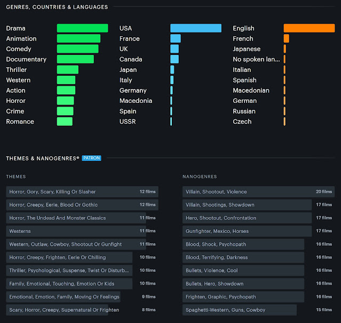Select the Macedonian language label

tap(251, 91)
